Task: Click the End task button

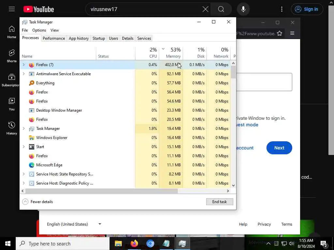Action: click(x=220, y=202)
